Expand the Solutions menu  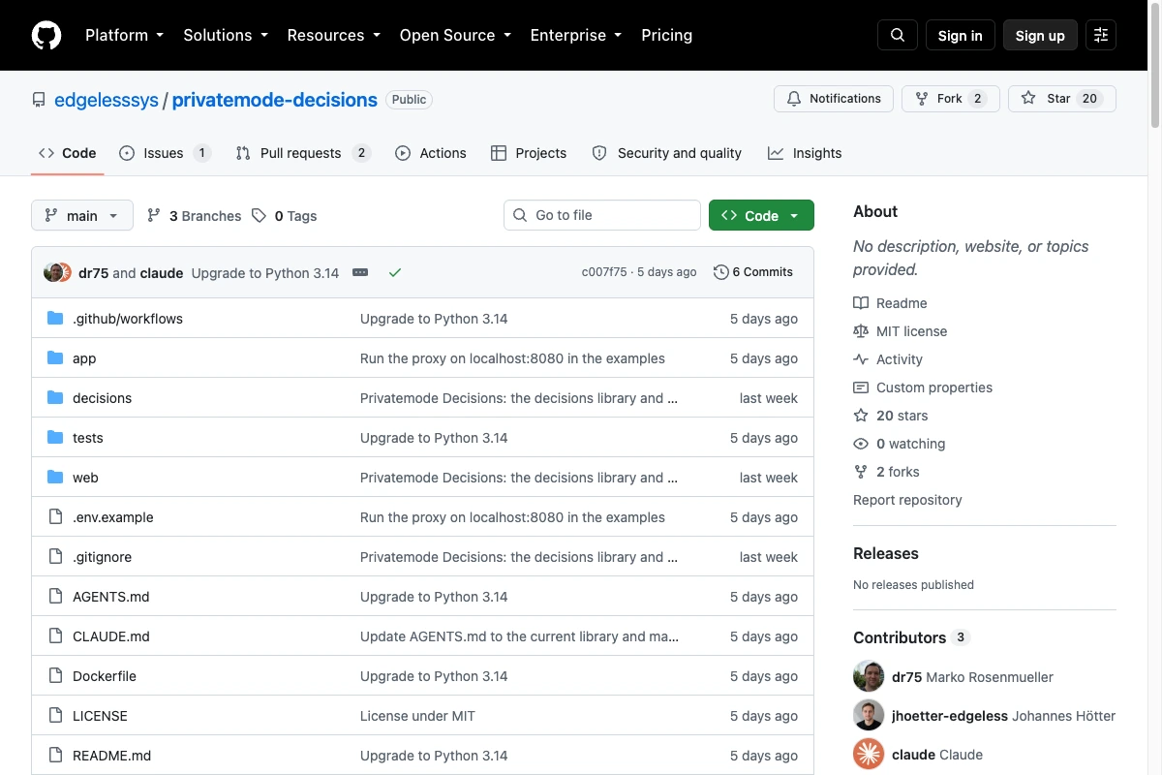point(226,35)
